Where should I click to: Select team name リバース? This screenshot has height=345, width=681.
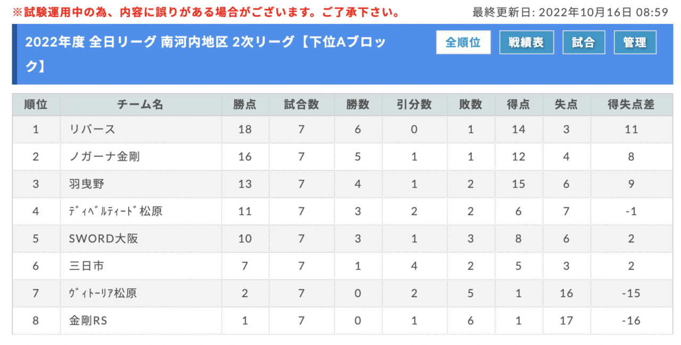[x=92, y=129]
